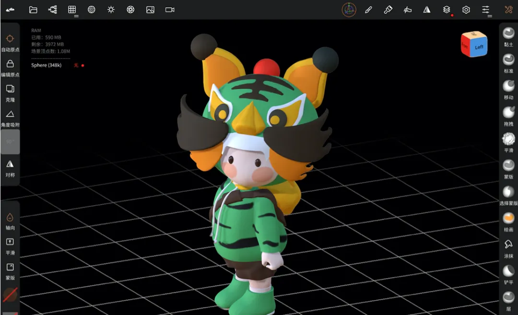Image resolution: width=518 pixels, height=315 pixels.
Task: Open the Files folder menu
Action: (x=33, y=10)
